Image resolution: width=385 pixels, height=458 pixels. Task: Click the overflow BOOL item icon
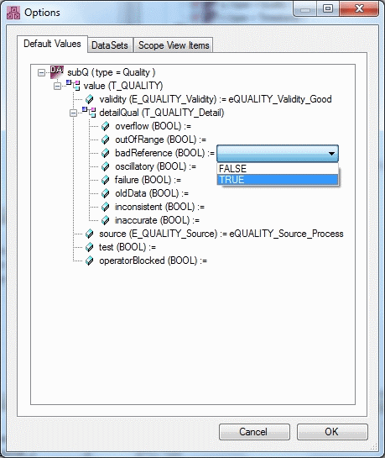[x=105, y=126]
